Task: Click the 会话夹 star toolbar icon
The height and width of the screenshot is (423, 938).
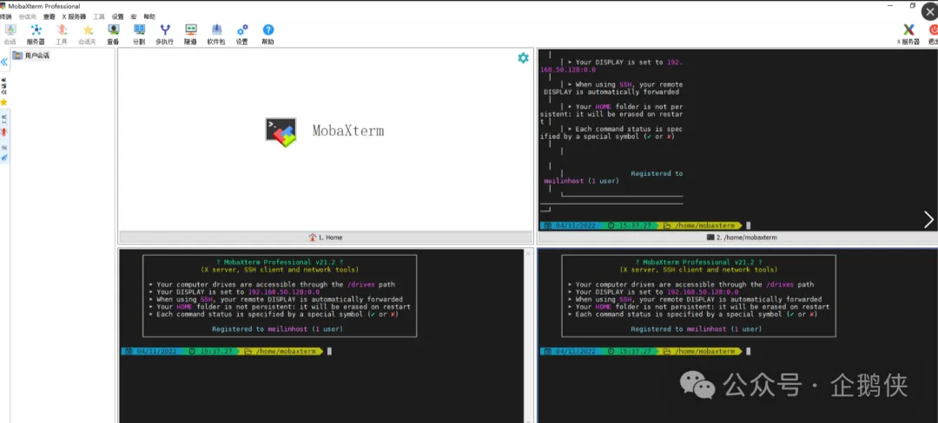Action: [x=88, y=34]
